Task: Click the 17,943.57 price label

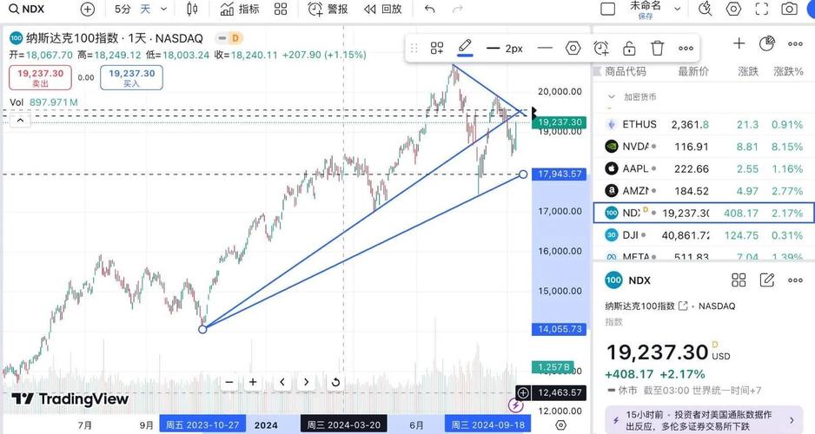Action: pos(560,174)
